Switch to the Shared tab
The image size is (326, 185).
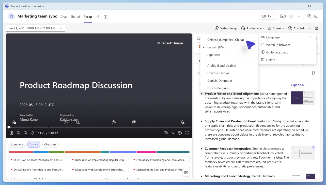75,17
